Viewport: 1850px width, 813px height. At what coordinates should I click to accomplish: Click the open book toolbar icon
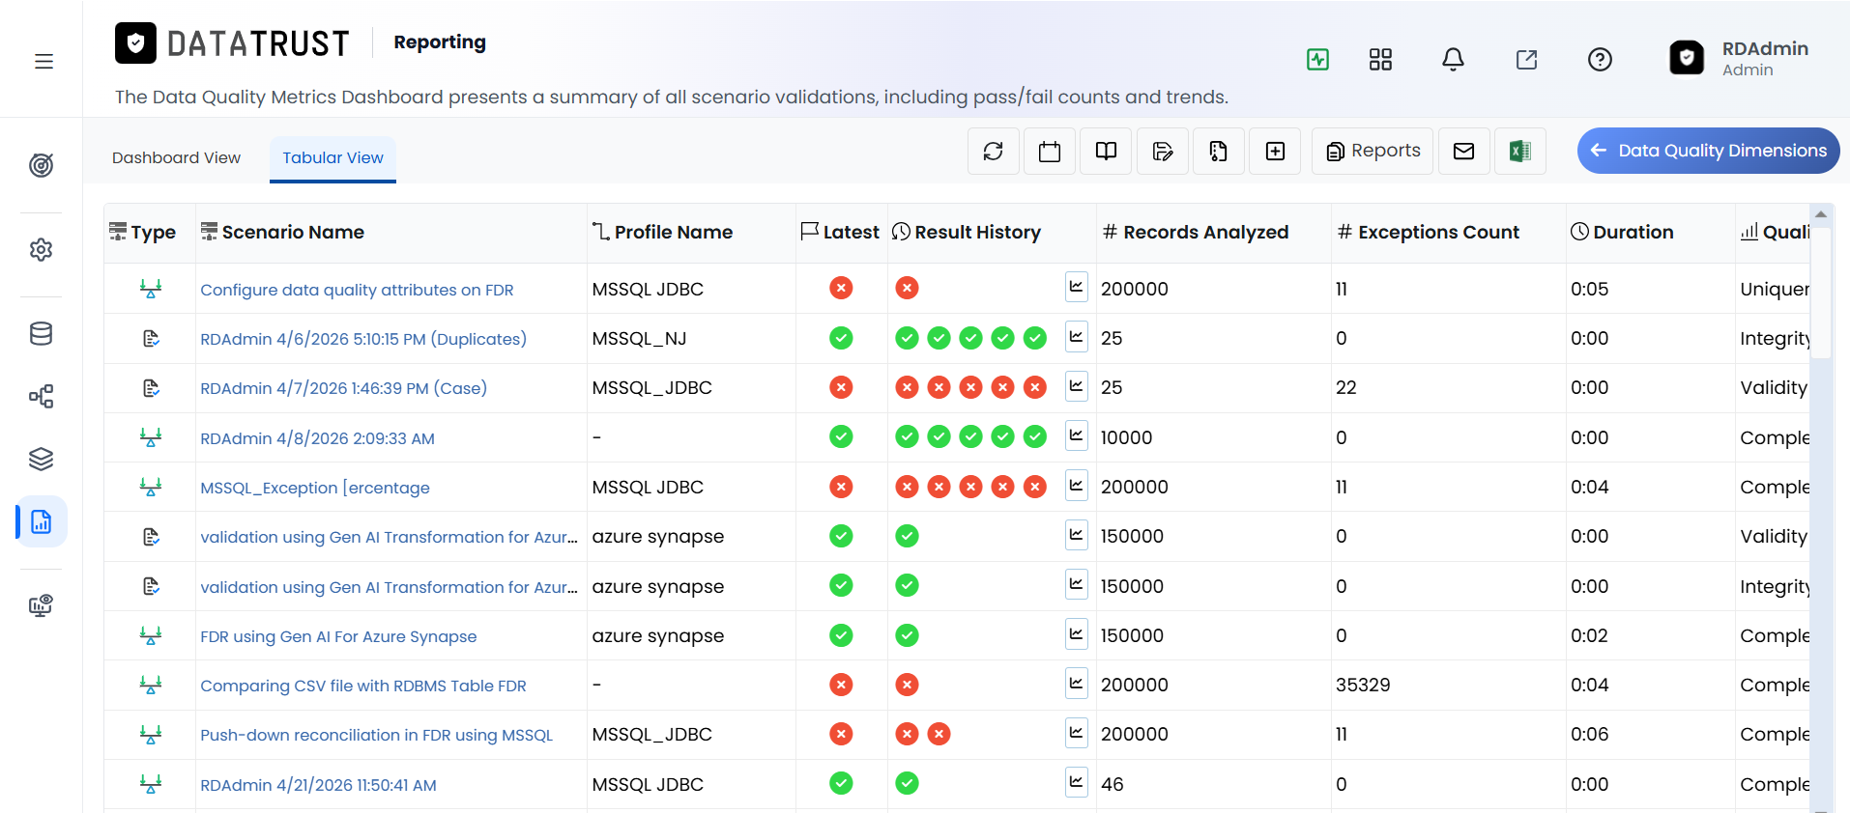pos(1106,151)
